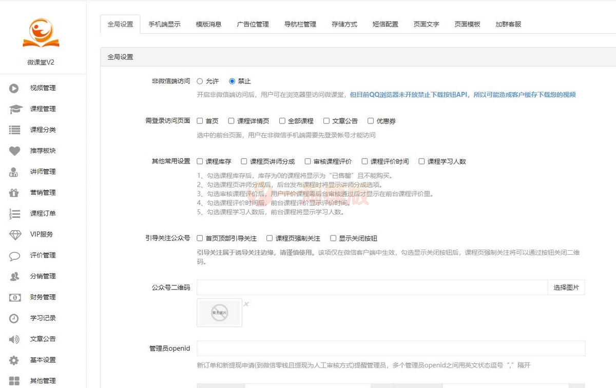Open 课程分类 list icon
Image resolution: width=616 pixels, height=388 pixels.
pyautogui.click(x=15, y=129)
